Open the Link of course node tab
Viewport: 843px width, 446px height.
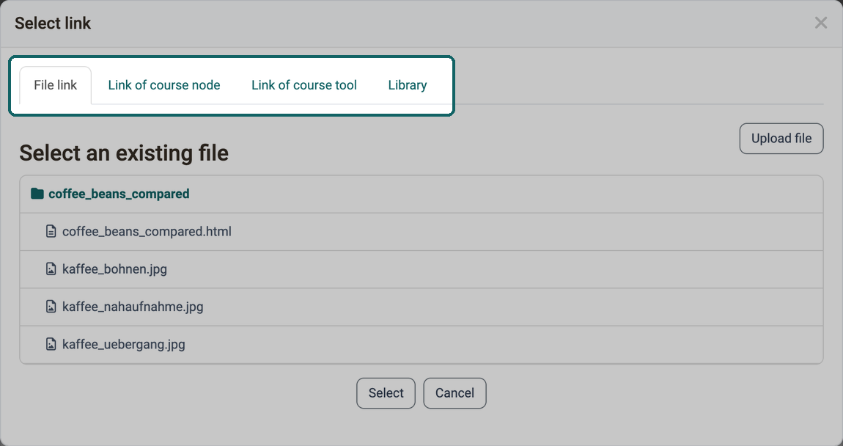point(164,85)
